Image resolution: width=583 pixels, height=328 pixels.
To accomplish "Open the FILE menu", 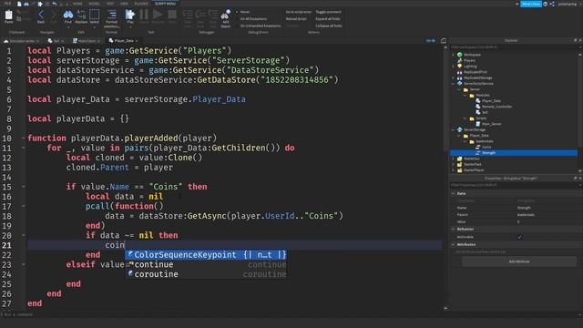I will pyautogui.click(x=7, y=4).
